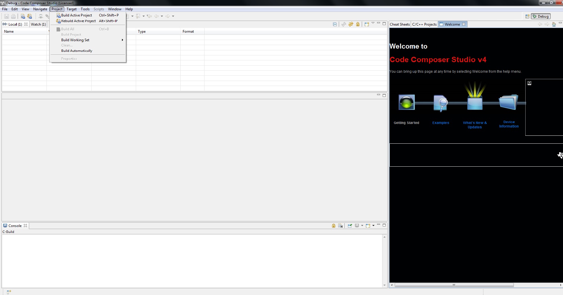Screen dimensions: 563x295
Task: Minimize the empty editor area
Action: [379, 95]
